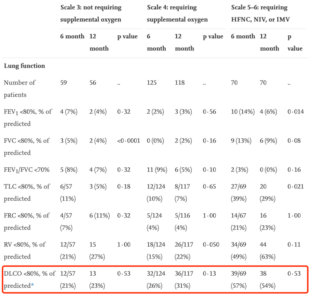Screen dimensions: 319x296
Task: Click the '0·021' p value in TLC row
Action: pos(296,187)
